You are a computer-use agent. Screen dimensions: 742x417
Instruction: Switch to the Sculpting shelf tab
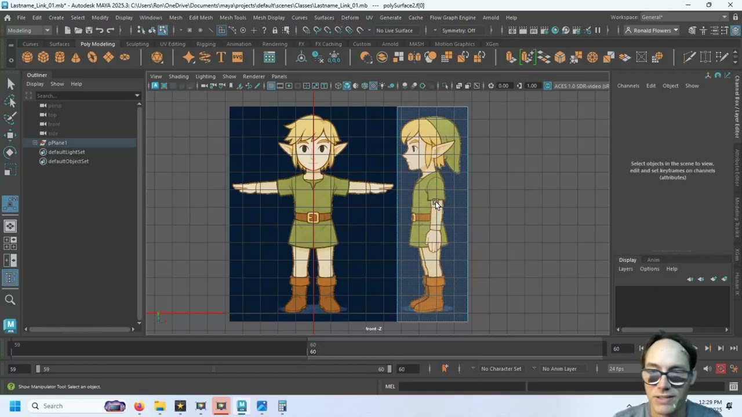[137, 44]
